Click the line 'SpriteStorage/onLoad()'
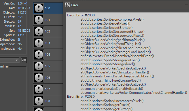The image size is (189, 111). pyautogui.click(x=110, y=60)
